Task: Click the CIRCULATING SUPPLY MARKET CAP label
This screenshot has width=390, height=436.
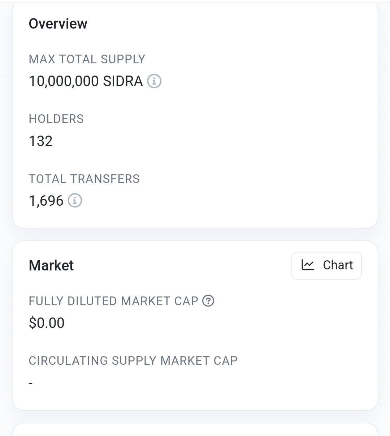Action: click(x=133, y=360)
